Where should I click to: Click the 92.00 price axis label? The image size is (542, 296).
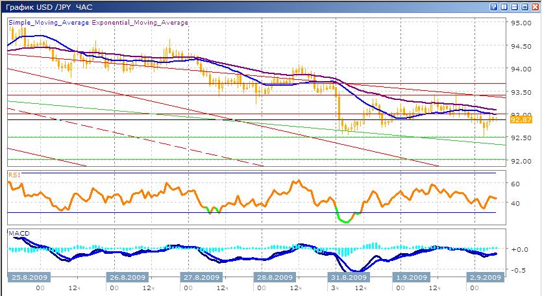coord(521,161)
